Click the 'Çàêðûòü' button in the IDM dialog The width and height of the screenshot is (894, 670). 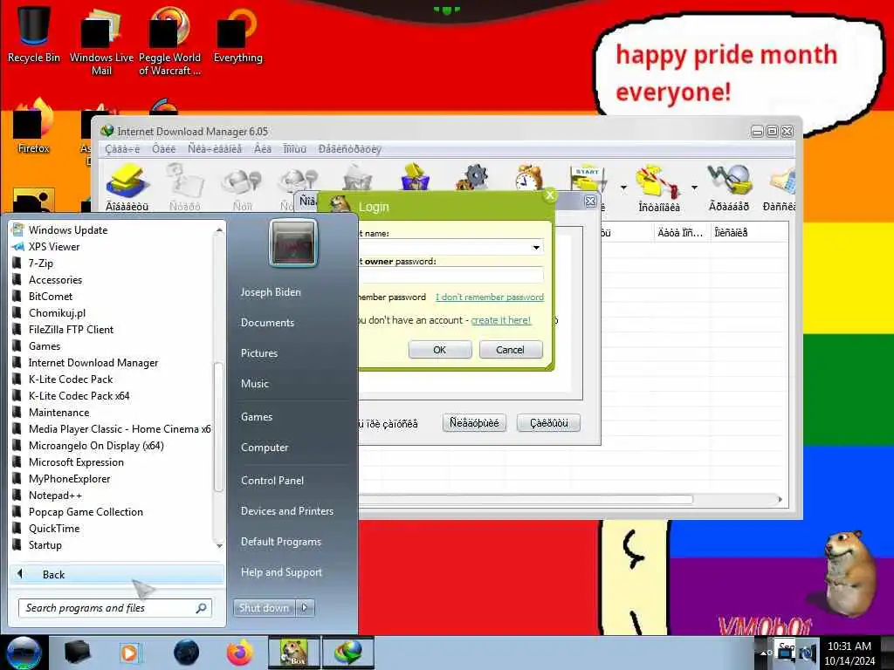tap(548, 423)
